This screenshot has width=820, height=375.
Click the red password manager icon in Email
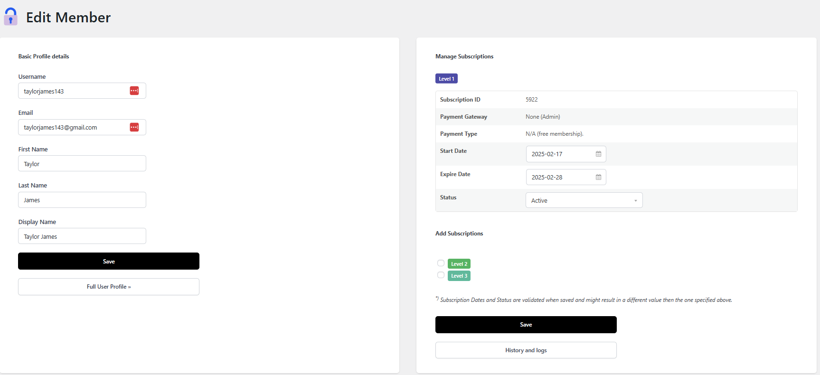coord(134,127)
